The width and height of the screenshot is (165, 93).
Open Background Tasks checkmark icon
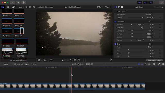tap(24, 3)
